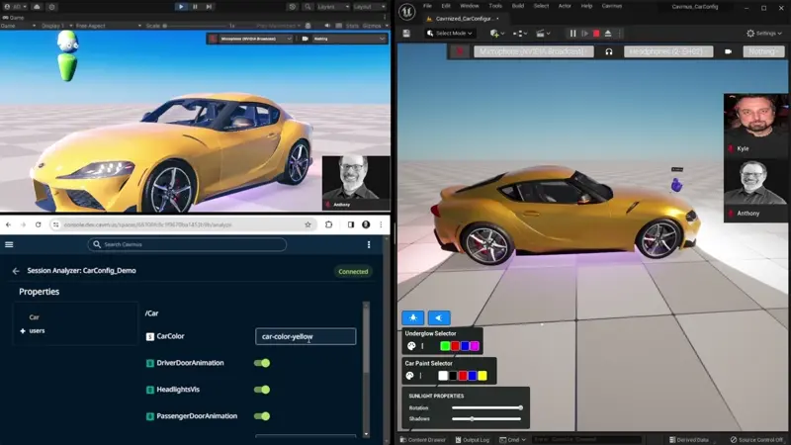The width and height of the screenshot is (791, 445).
Task: Open Cavrnus hamburger menu
Action: pos(9,244)
